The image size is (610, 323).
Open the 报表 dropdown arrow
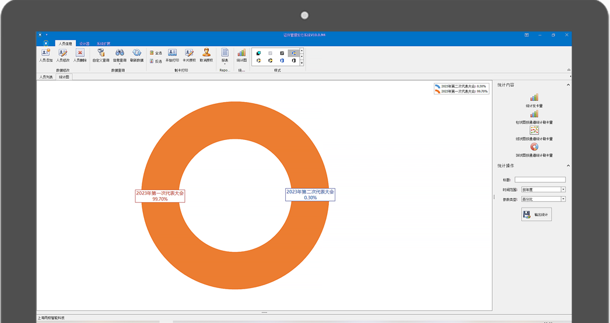225,64
